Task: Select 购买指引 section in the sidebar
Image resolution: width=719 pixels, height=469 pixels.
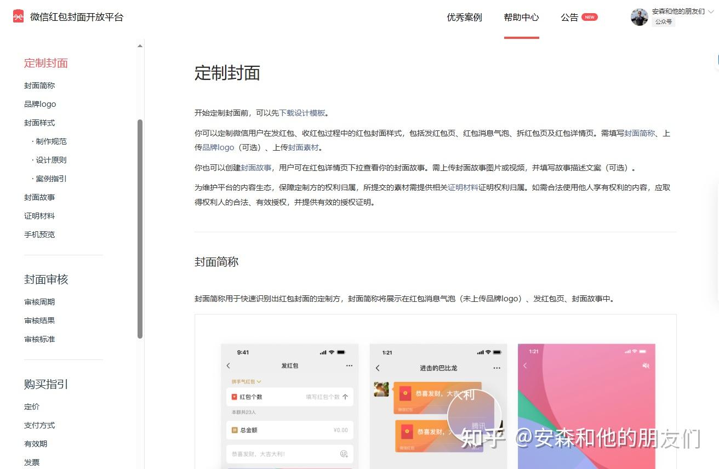Action: coord(46,384)
